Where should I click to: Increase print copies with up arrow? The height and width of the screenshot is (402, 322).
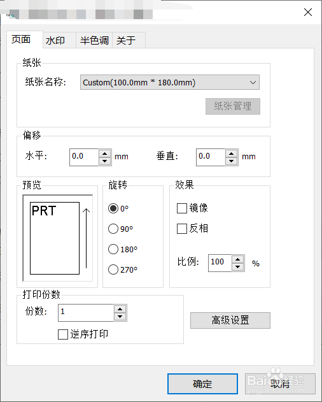tap(120, 309)
